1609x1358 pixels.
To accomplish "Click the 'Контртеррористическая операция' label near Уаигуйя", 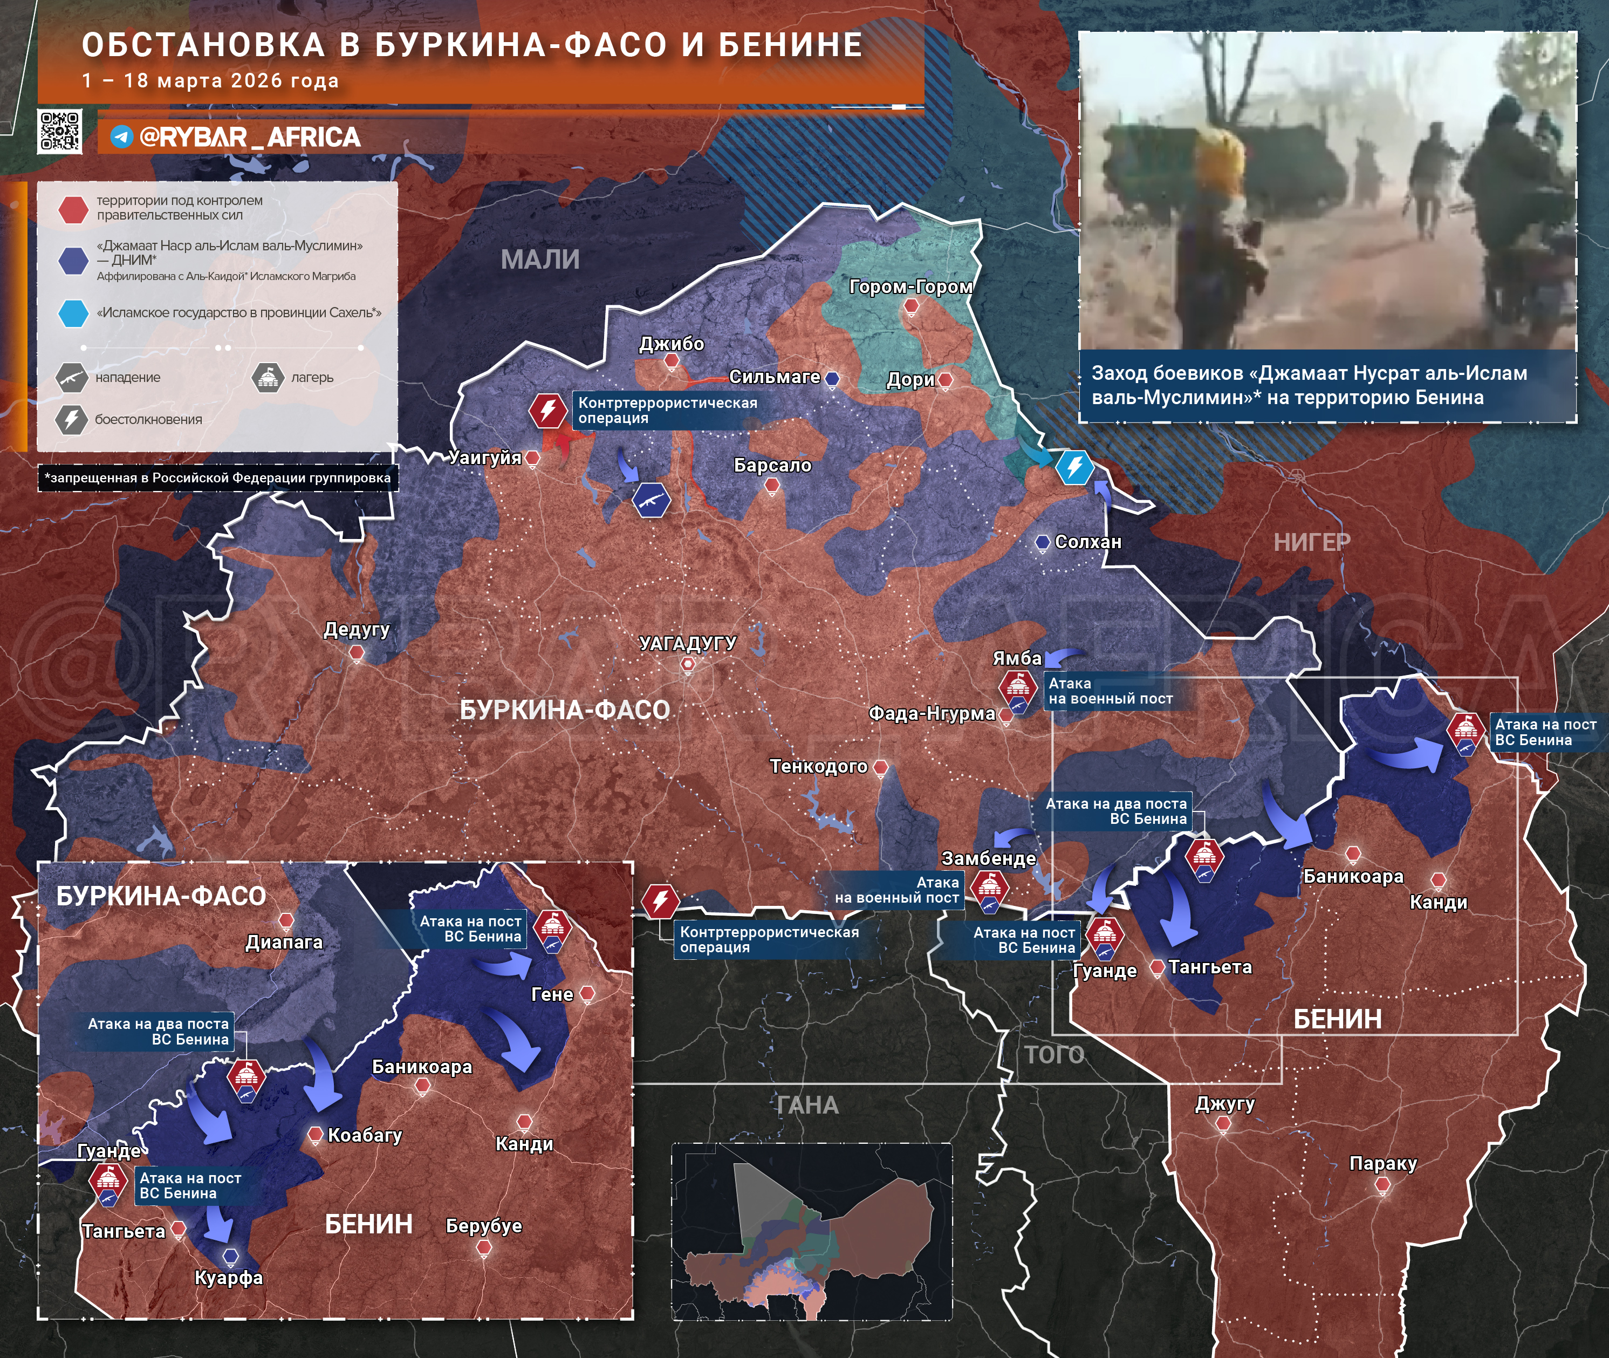I will 667,411.
